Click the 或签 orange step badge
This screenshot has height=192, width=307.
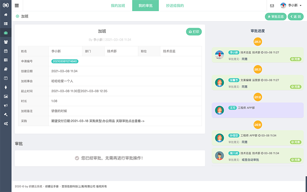point(257,124)
